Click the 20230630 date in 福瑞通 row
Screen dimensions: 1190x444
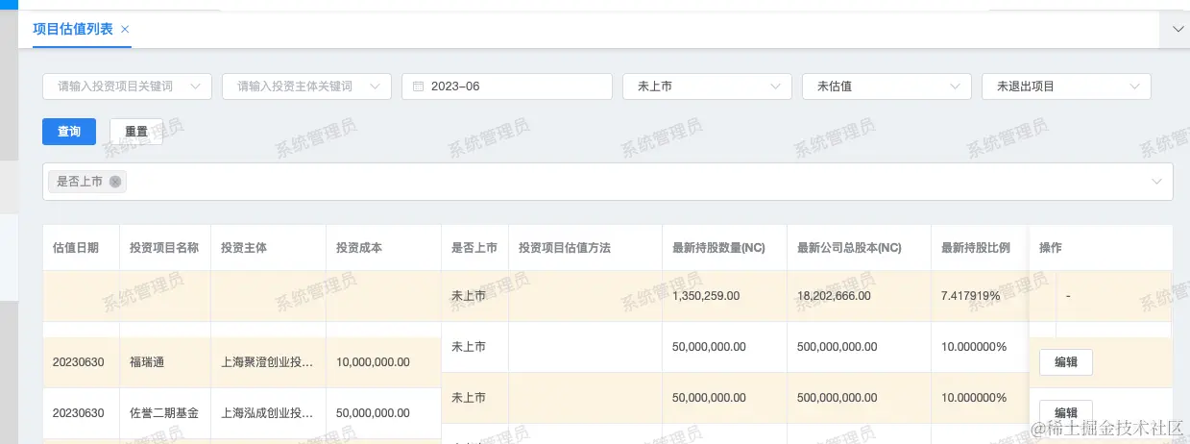tap(81, 362)
